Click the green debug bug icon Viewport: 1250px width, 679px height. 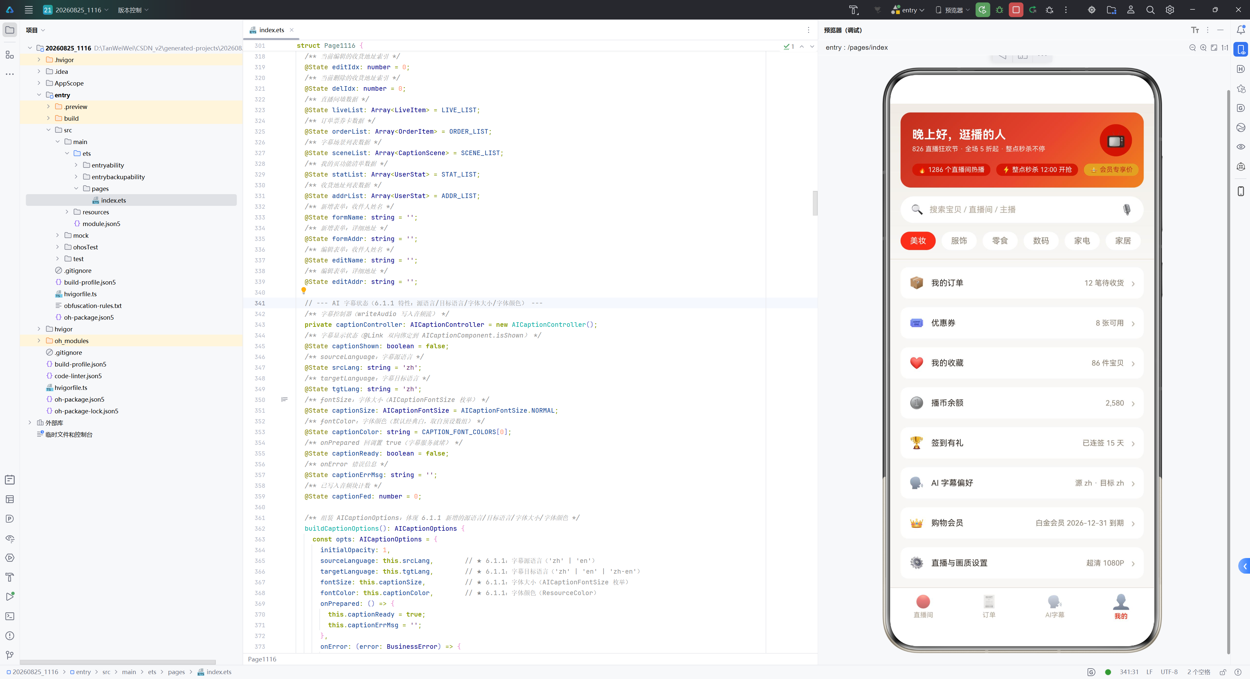click(x=999, y=10)
